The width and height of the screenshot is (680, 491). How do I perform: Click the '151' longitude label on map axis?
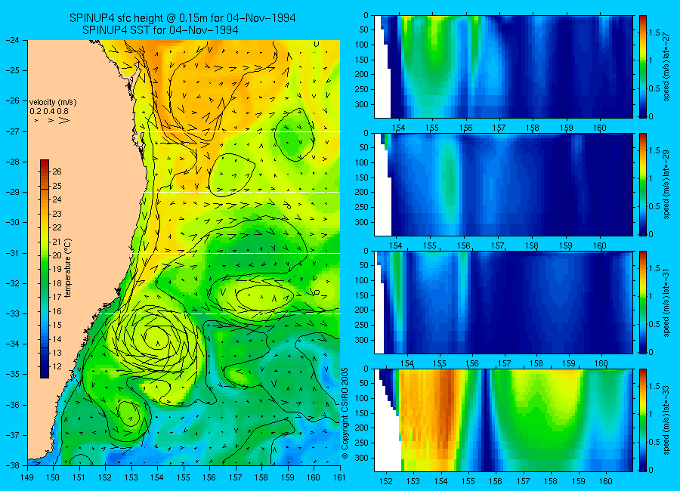point(79,477)
